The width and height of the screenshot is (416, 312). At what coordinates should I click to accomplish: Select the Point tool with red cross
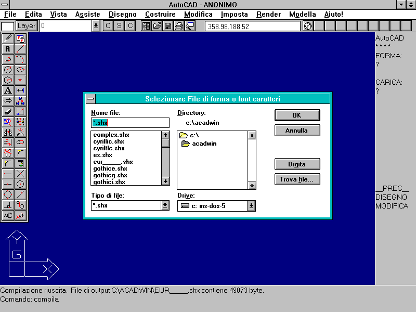click(x=20, y=80)
